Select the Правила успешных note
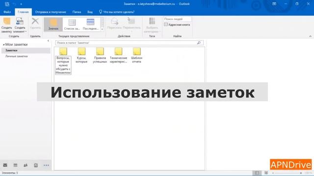 pos(100,55)
